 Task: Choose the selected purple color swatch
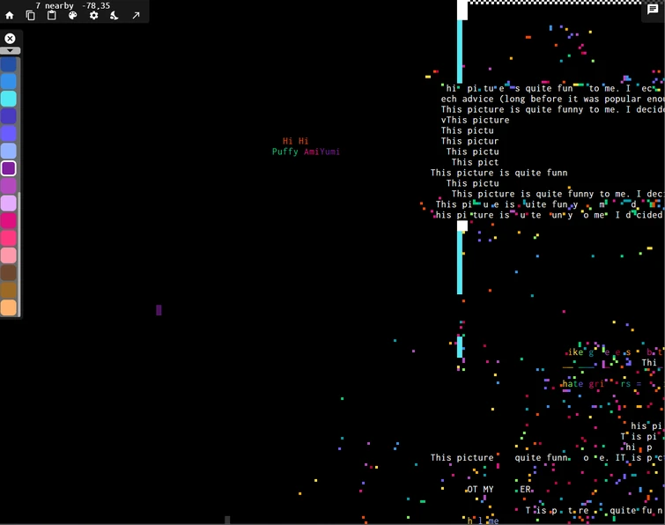[x=9, y=168]
